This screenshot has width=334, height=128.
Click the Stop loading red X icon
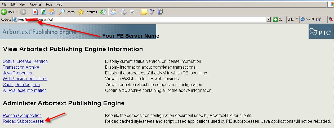point(35,12)
